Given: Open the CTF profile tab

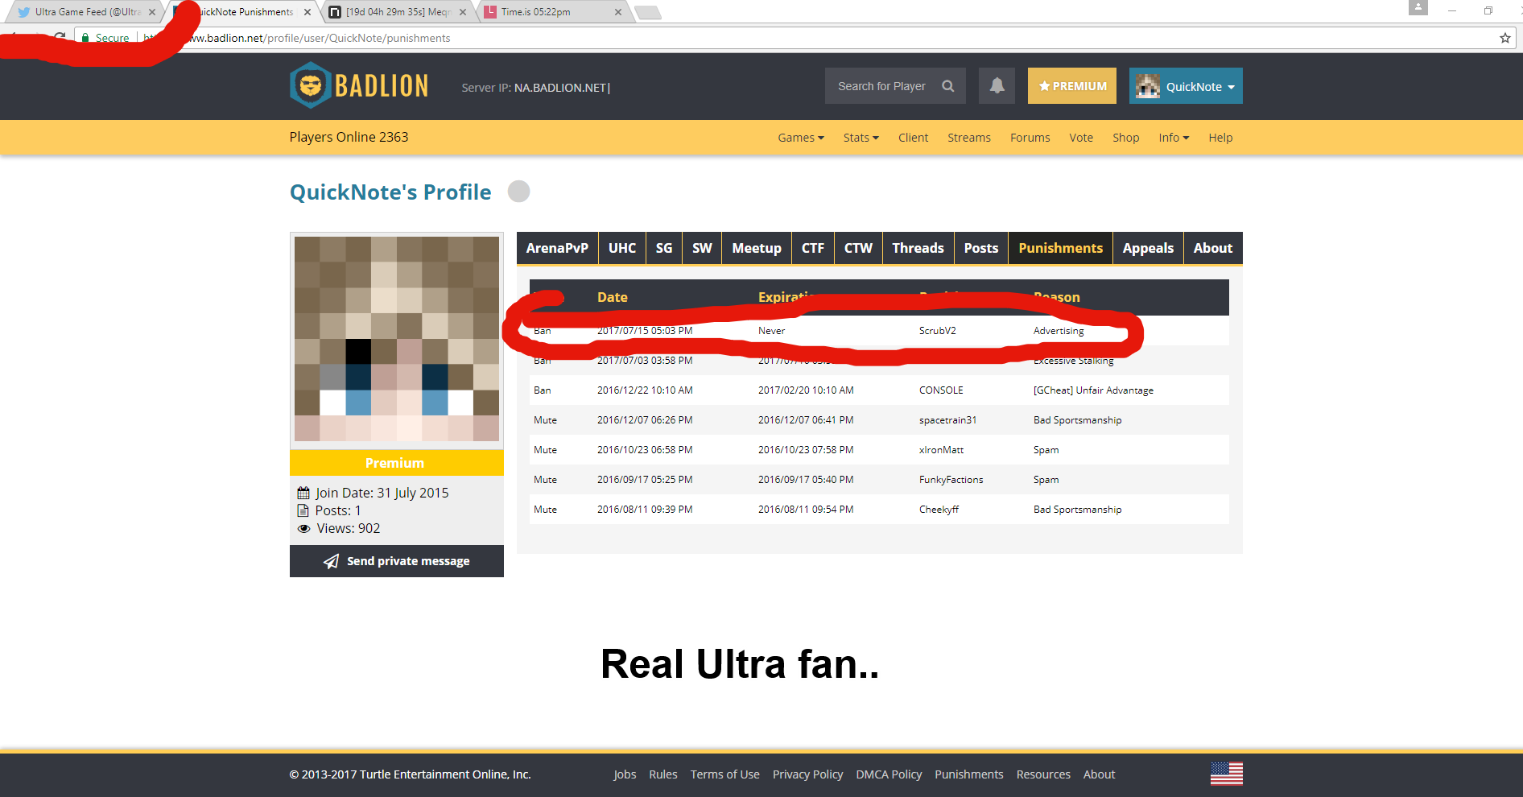Looking at the screenshot, I should pyautogui.click(x=813, y=248).
